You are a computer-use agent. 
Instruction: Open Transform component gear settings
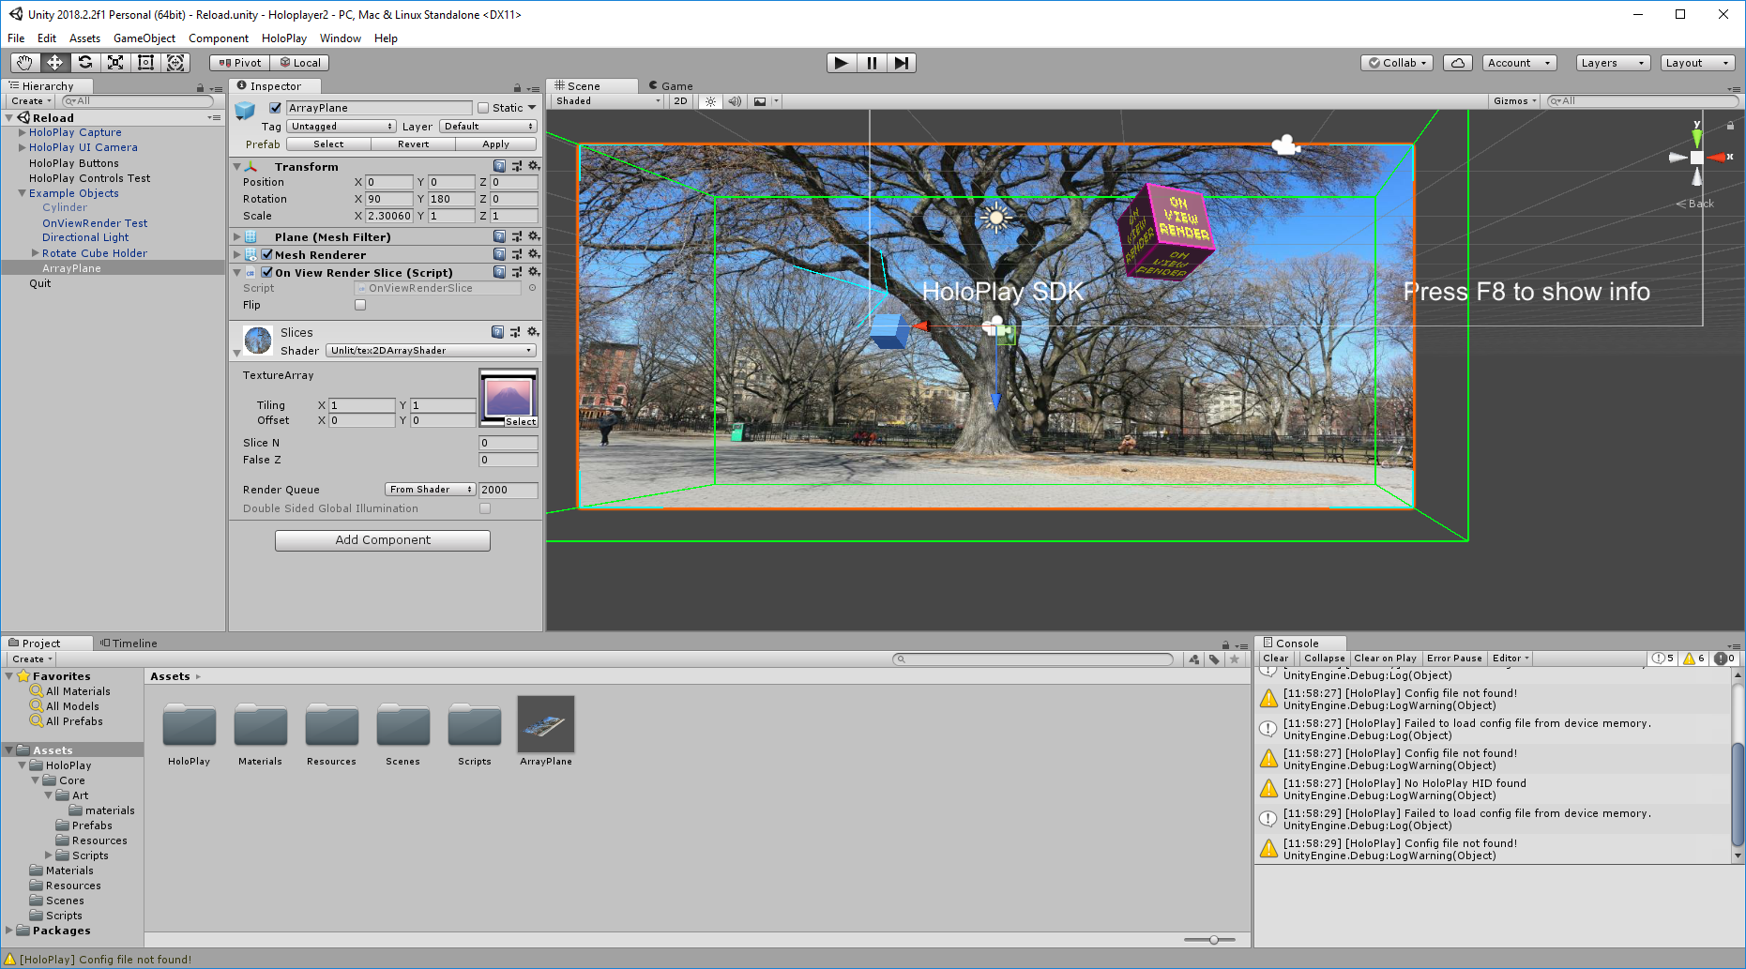coord(534,166)
